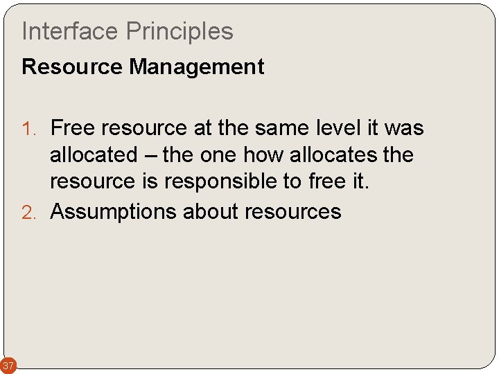Click the word "Assumptions" in item 2

coord(113,211)
